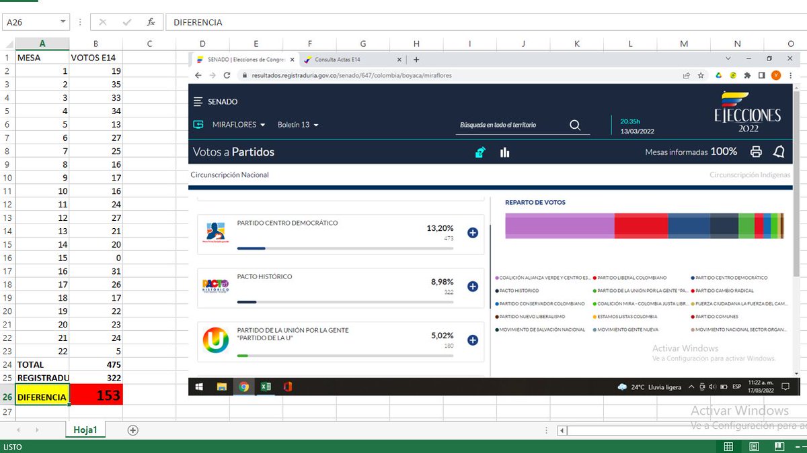This screenshot has height=453, width=807.
Task: Open the Chrome side panel icon
Action: pyautogui.click(x=762, y=76)
